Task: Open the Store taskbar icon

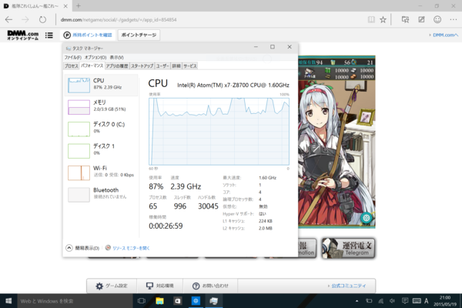Action: (177, 301)
